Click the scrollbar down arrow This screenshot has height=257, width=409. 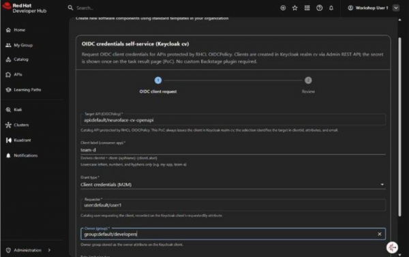click(x=399, y=255)
